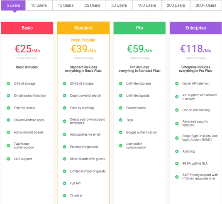Switch to the 10 Users tab
The height and width of the screenshot is (204, 222).
click(39, 5)
